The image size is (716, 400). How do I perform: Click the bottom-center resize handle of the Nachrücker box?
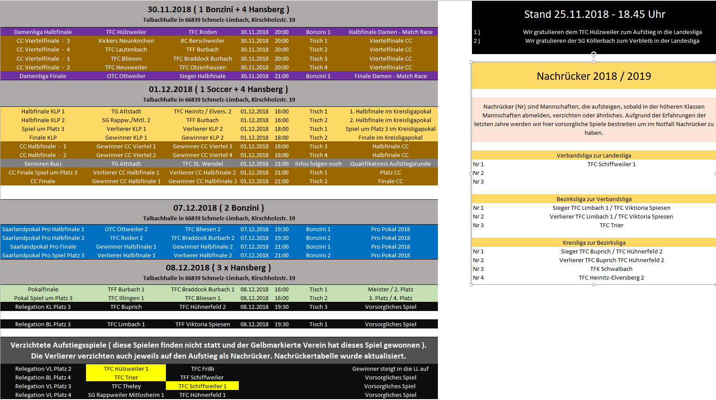coord(594,285)
